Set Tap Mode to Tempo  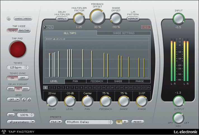coord(12,30)
